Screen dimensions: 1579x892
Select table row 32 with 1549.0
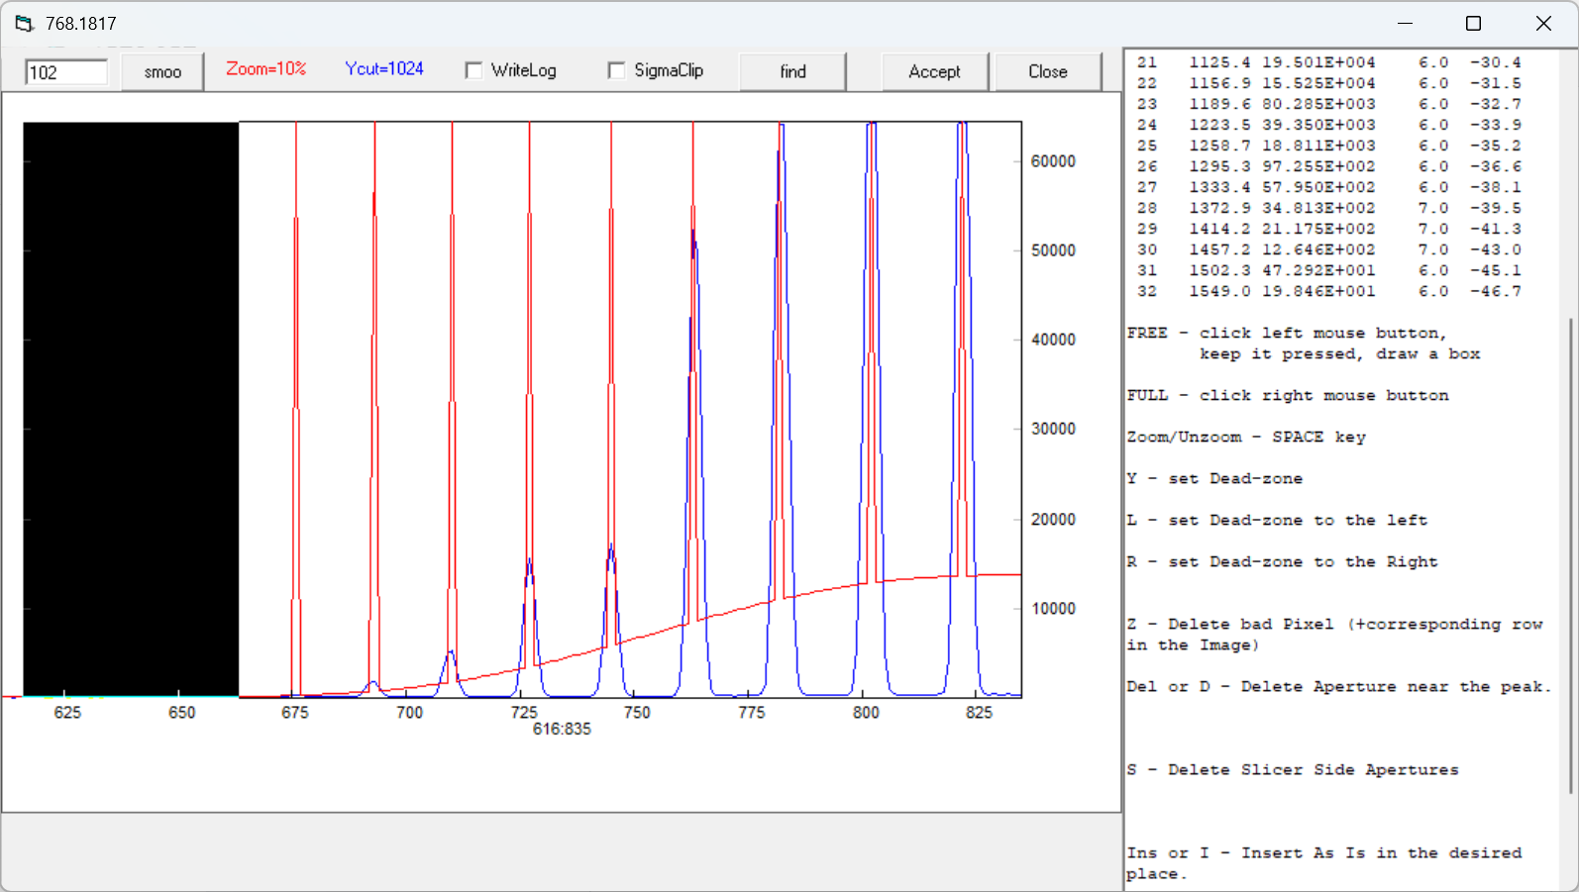tap(1328, 291)
